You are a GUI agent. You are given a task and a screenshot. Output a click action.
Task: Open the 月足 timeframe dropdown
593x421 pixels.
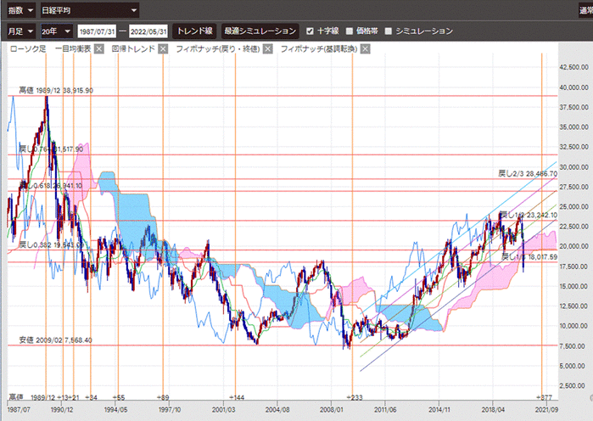click(x=21, y=31)
